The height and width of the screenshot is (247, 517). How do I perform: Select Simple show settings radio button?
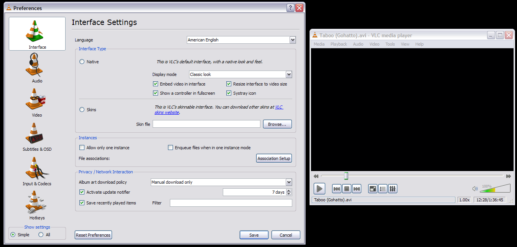coord(13,235)
